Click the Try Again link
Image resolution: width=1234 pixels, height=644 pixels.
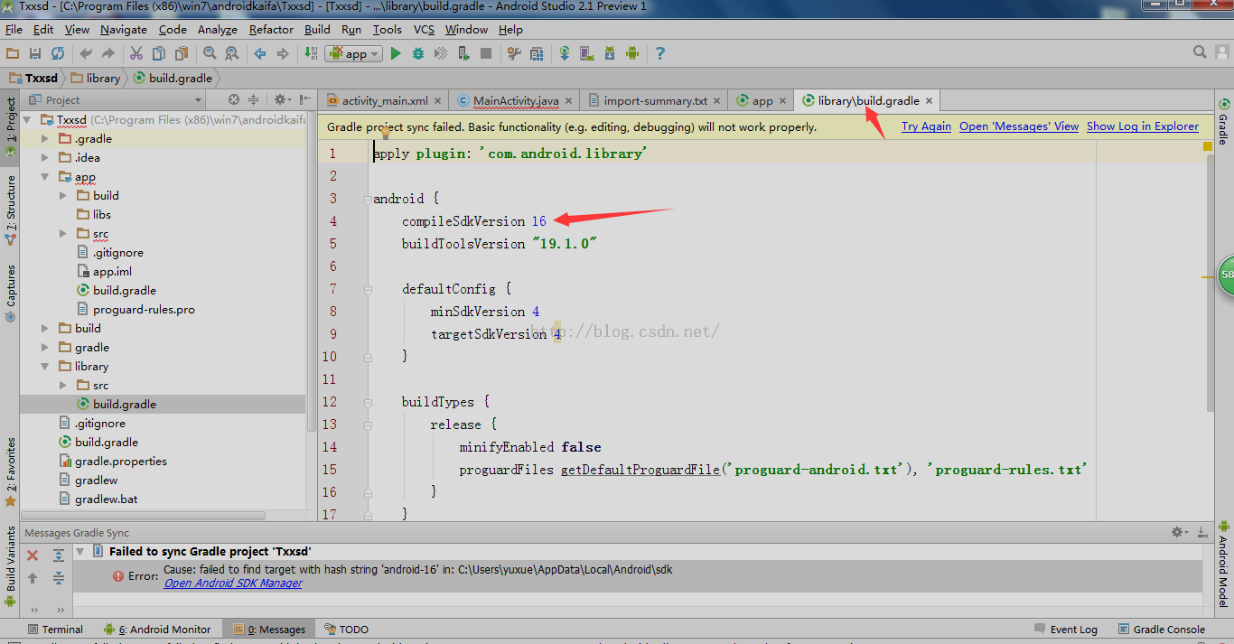click(926, 126)
